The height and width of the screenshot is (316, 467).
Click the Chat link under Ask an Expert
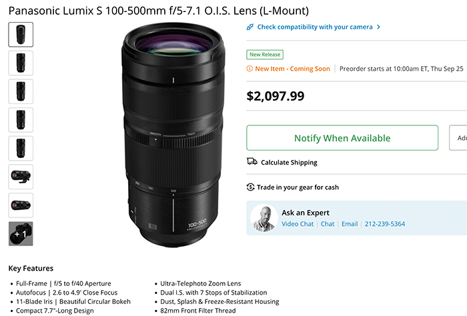(328, 224)
